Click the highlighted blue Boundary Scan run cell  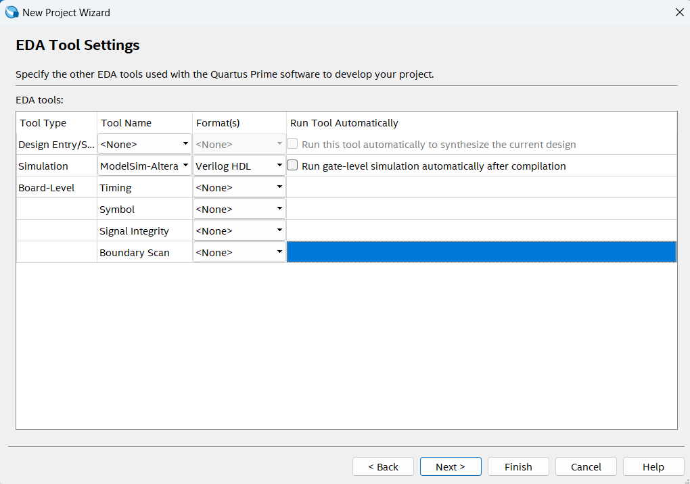pos(482,252)
